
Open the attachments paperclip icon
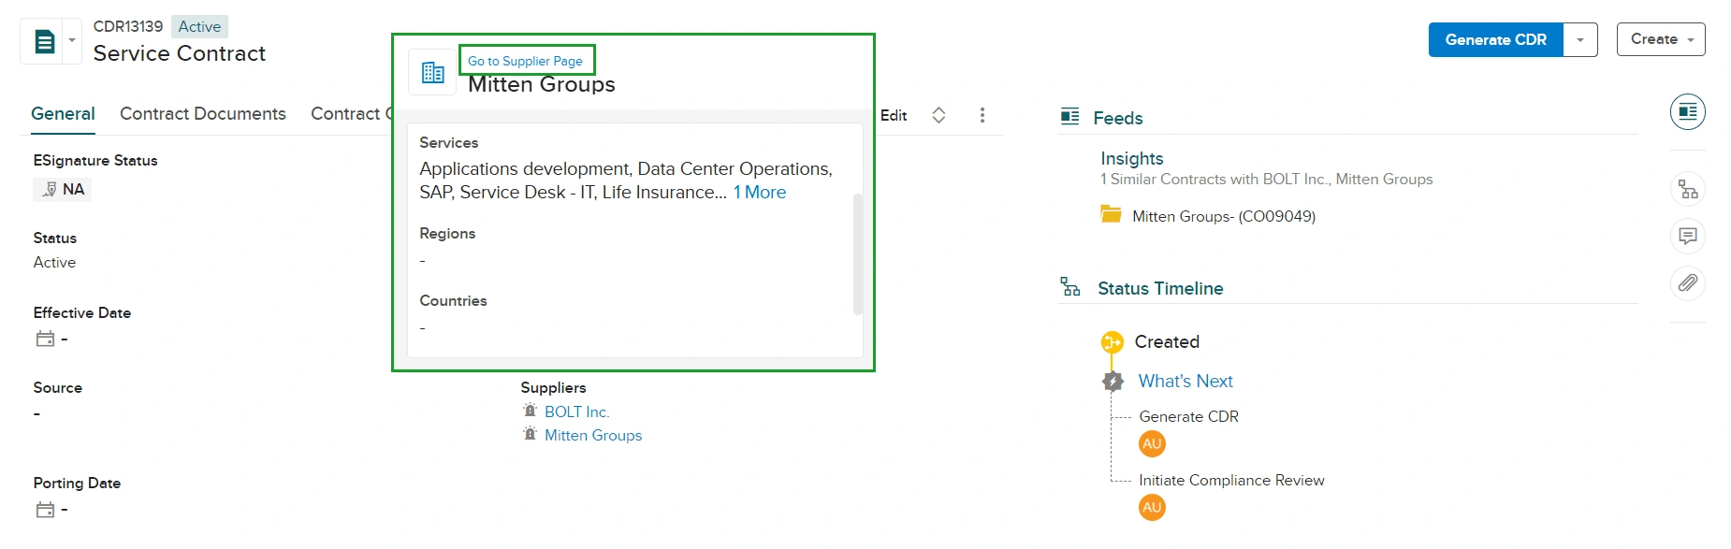[x=1687, y=282]
